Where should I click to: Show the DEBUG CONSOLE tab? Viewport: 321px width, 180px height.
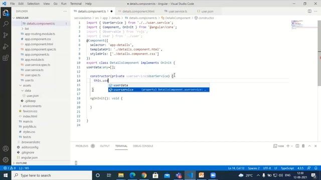[143, 146]
